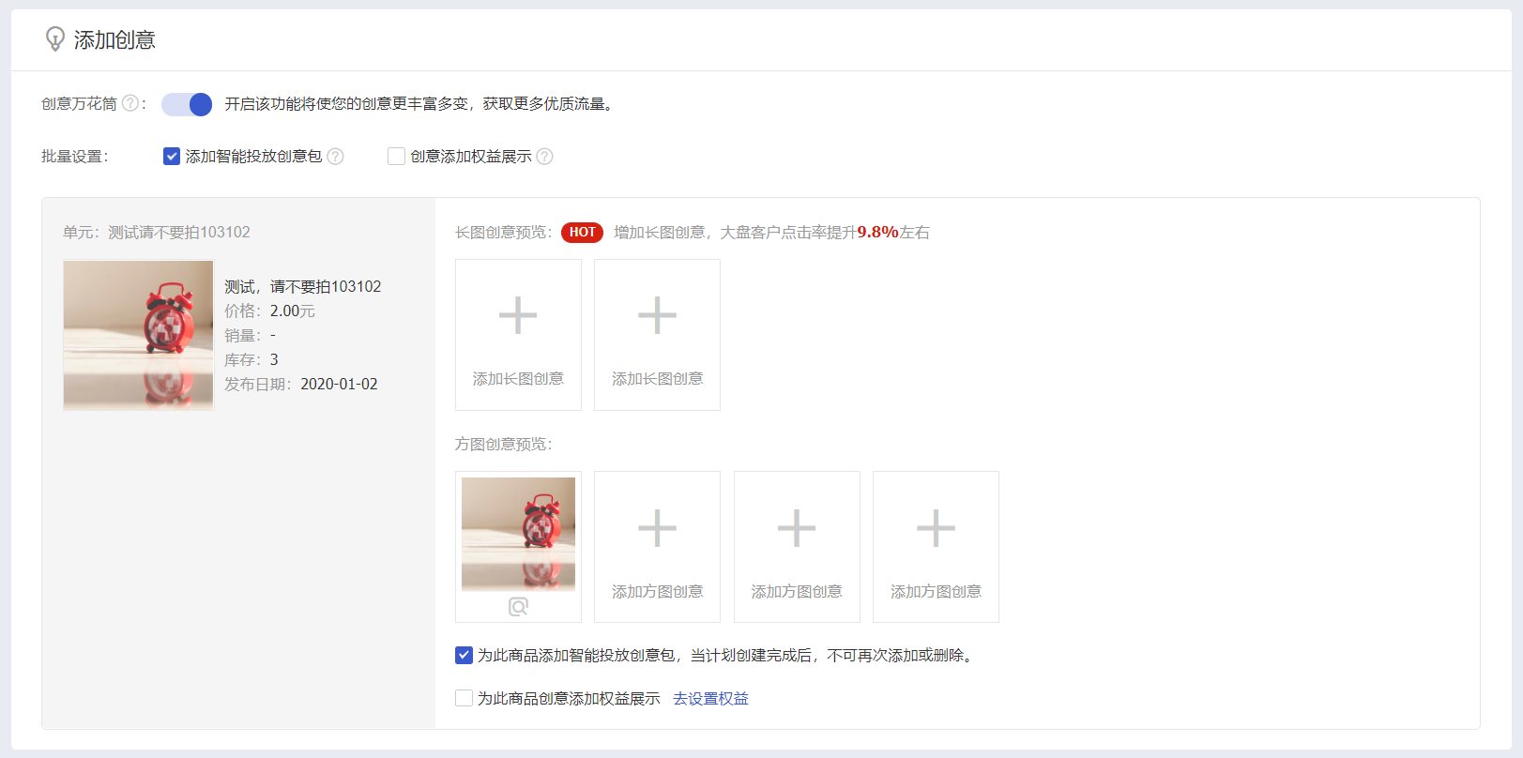This screenshot has height=758, width=1523.
Task: Select the existing square creative image
Action: (518, 534)
